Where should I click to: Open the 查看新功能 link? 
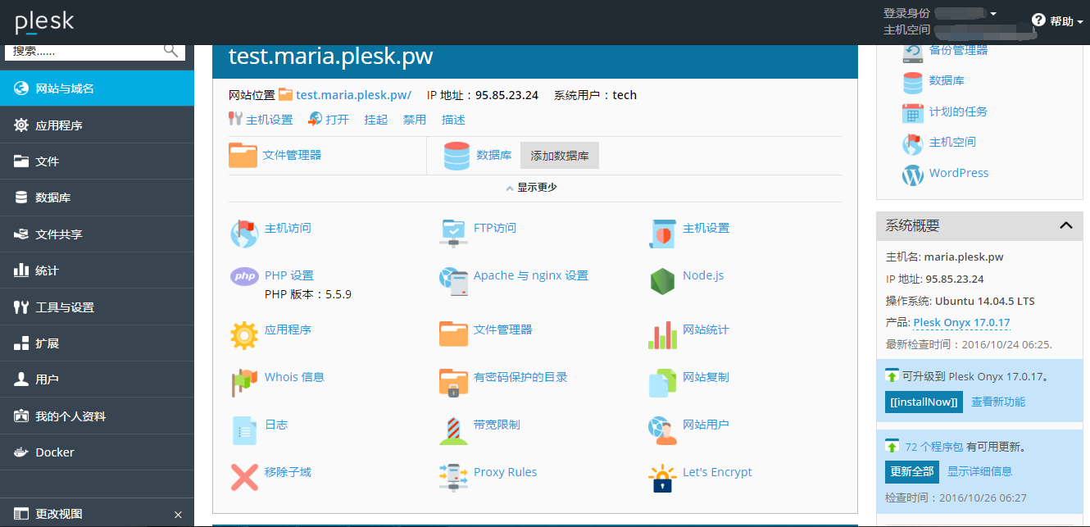[x=998, y=402]
